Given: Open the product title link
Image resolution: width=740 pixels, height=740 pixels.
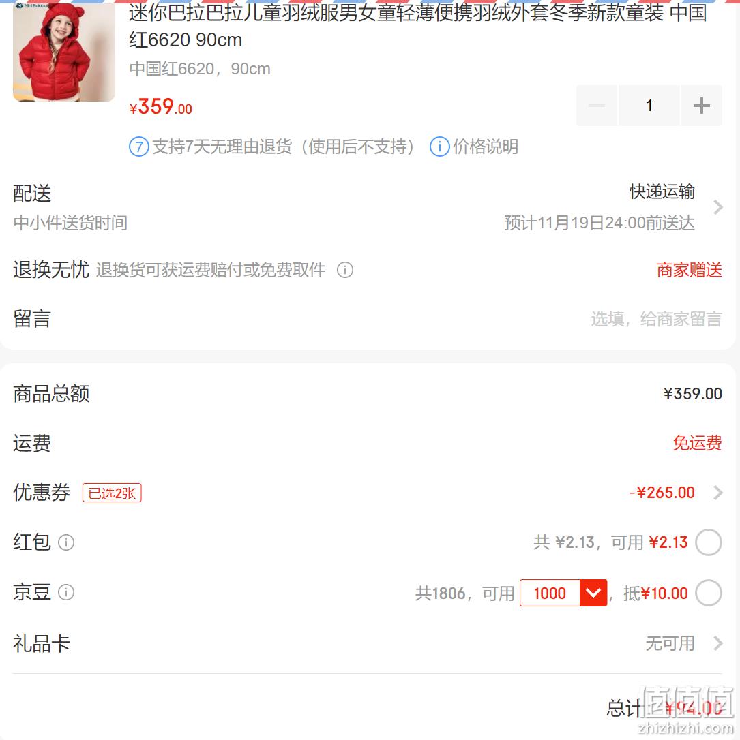Looking at the screenshot, I should [x=417, y=27].
